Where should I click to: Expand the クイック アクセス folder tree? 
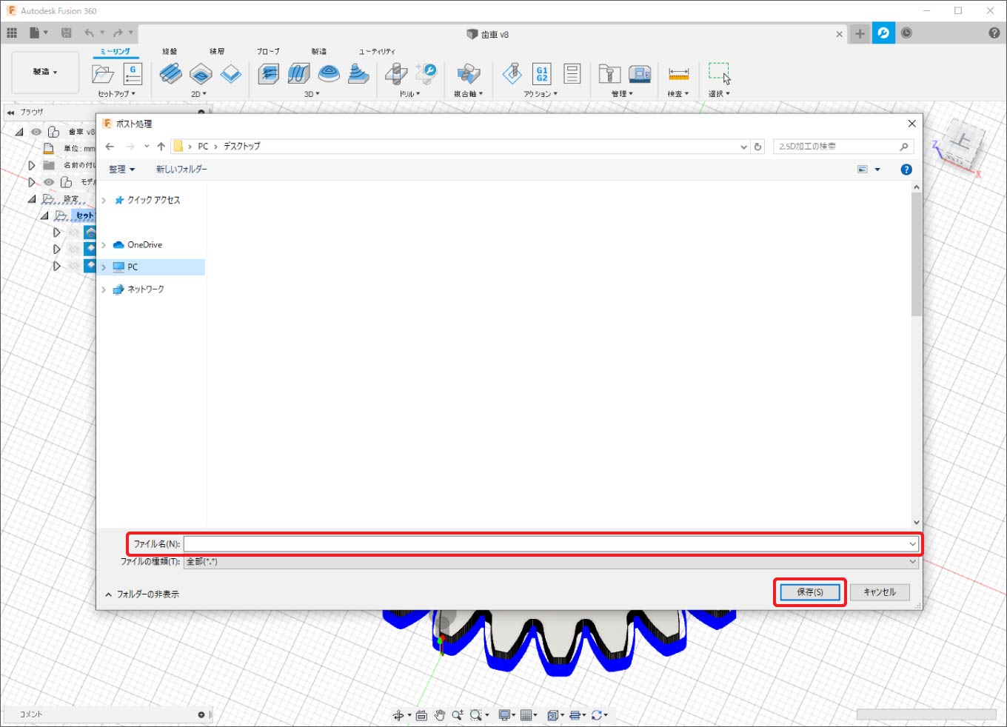click(x=104, y=201)
